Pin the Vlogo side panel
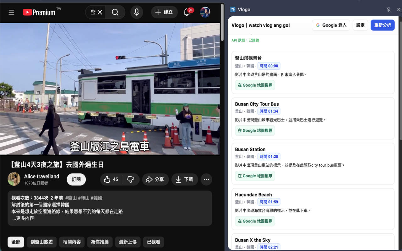Viewport: 402px width, 251px height. pos(388,10)
